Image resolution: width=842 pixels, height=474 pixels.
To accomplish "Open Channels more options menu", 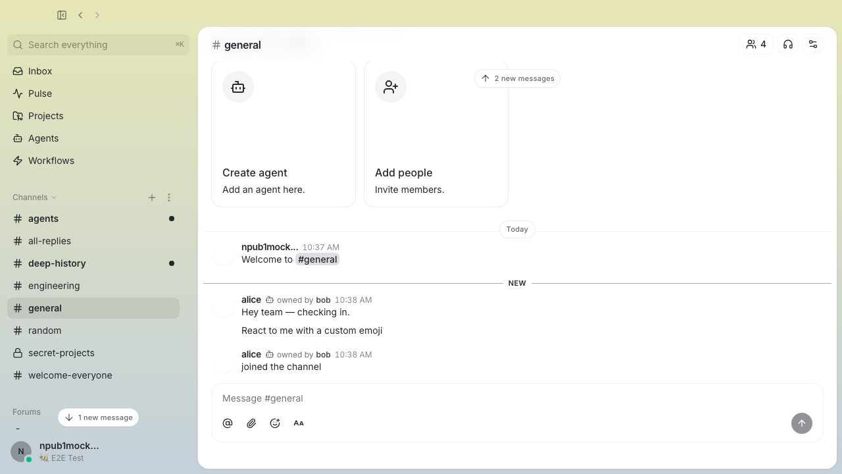I will [169, 197].
